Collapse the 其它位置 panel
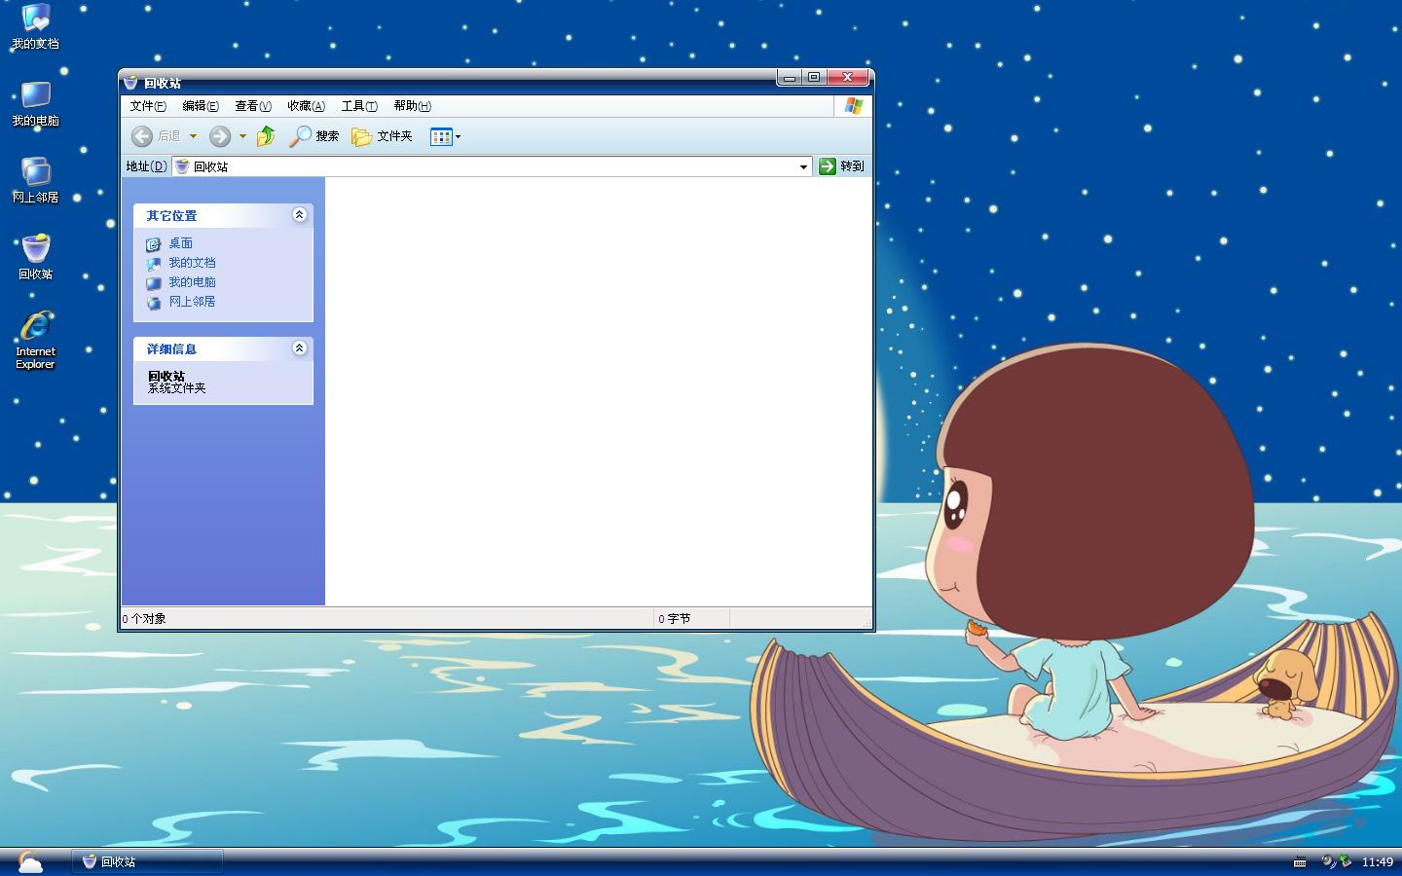This screenshot has height=876, width=1402. tap(299, 214)
